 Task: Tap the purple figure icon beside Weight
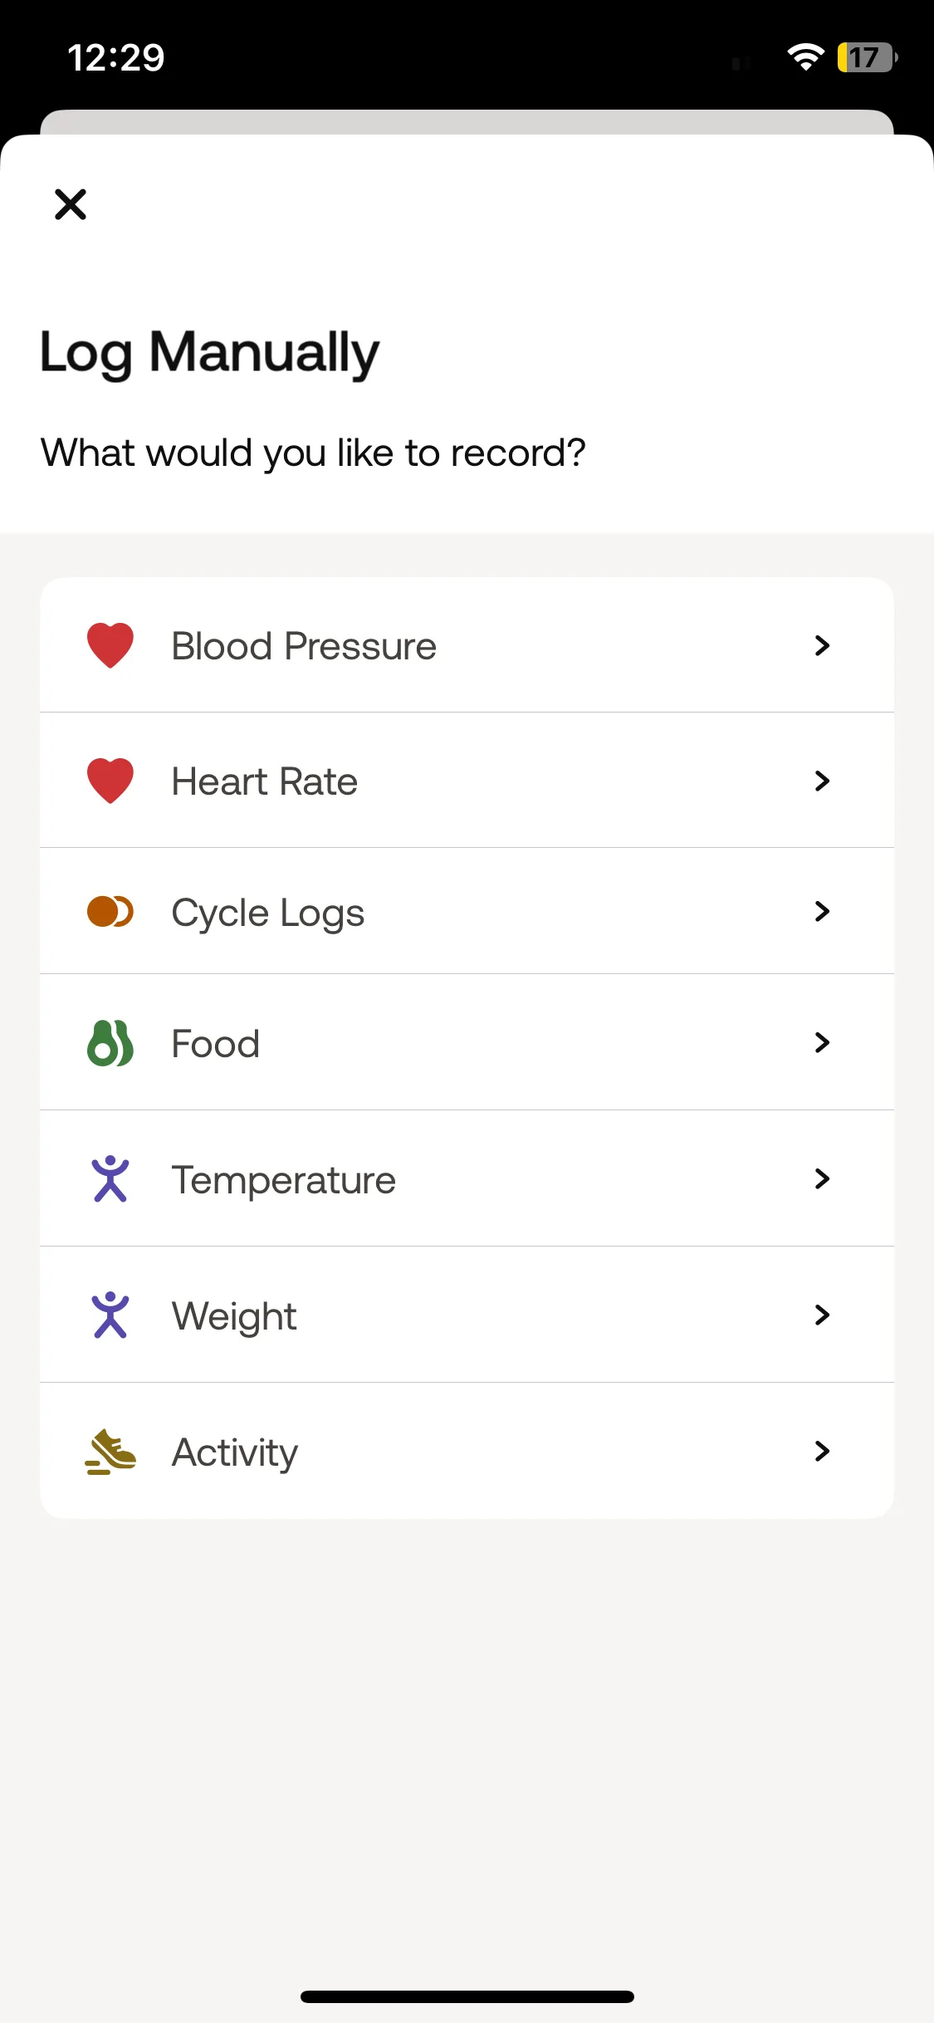tap(110, 1315)
